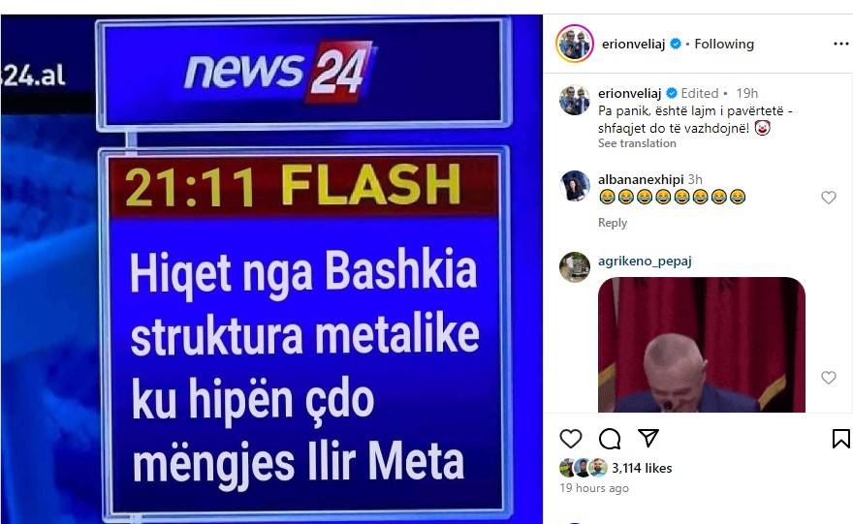
Task: Click liker avatars beside likes count
Action: coord(584,468)
